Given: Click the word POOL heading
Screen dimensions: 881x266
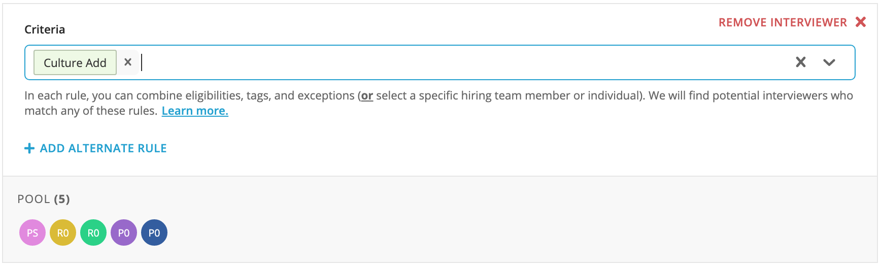Looking at the screenshot, I should [33, 199].
